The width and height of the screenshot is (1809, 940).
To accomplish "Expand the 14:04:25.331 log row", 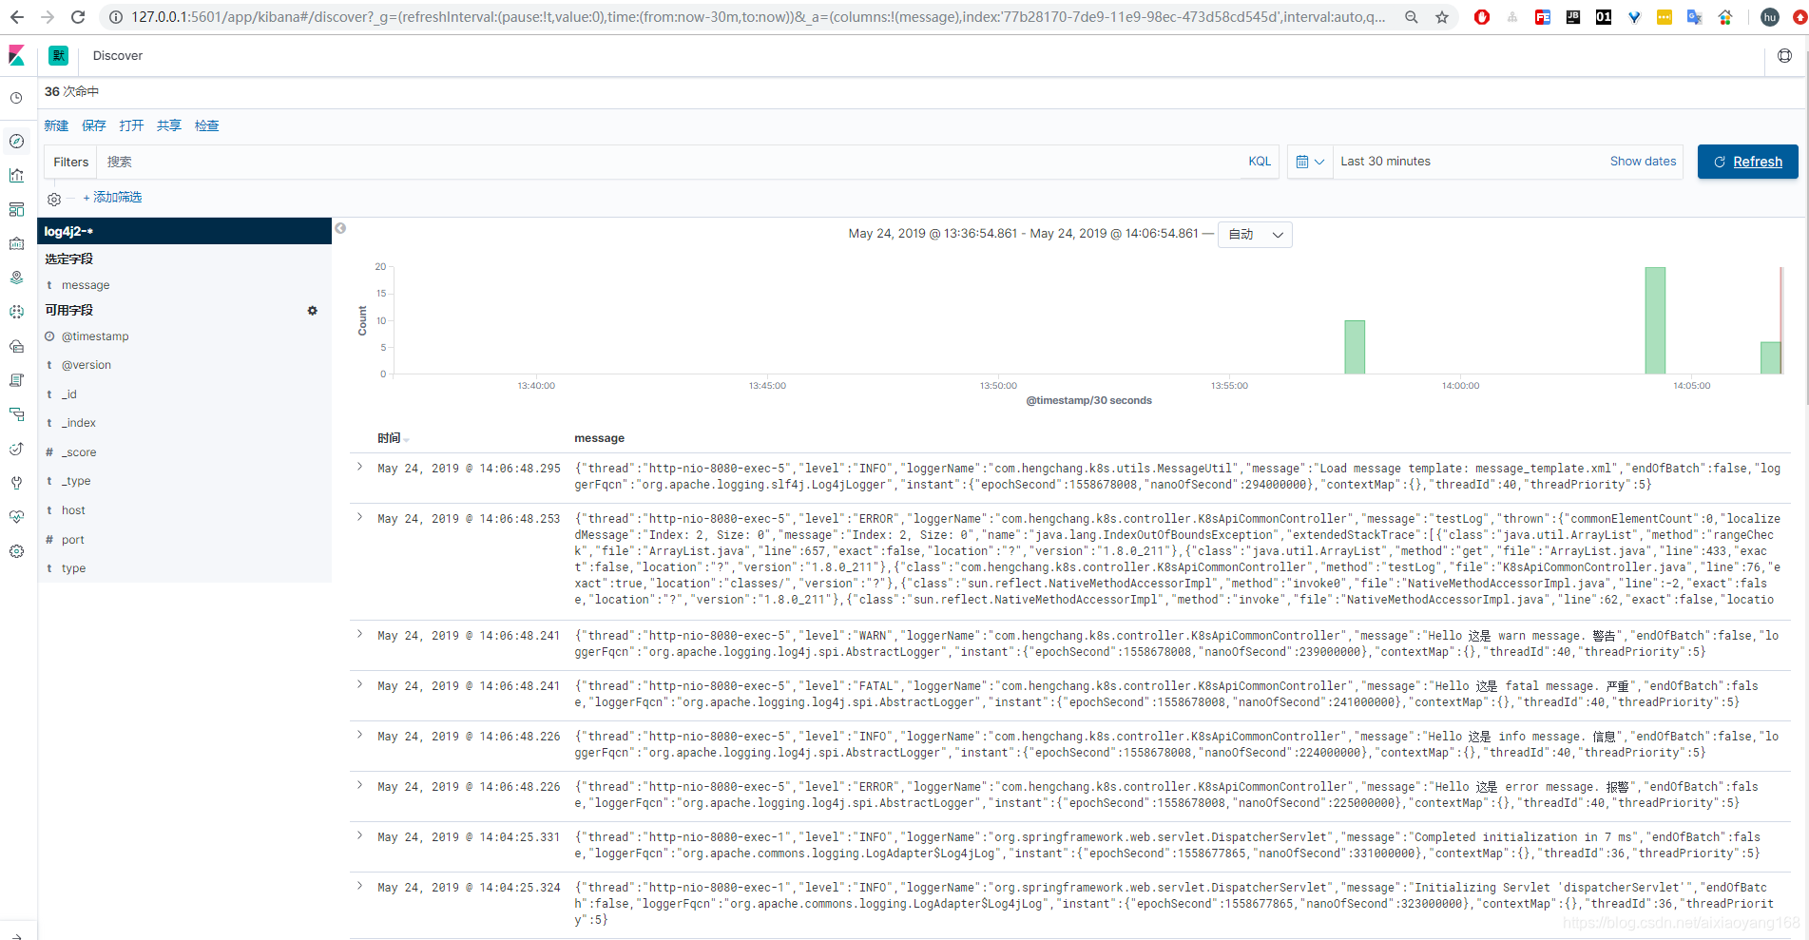I will [x=360, y=835].
